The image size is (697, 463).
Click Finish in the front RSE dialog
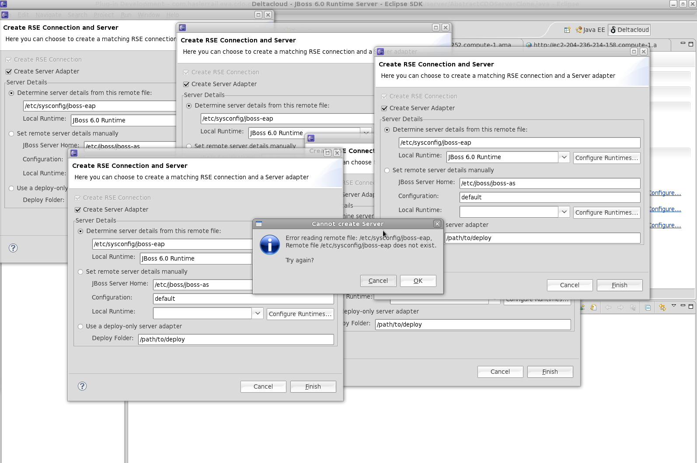pos(313,386)
